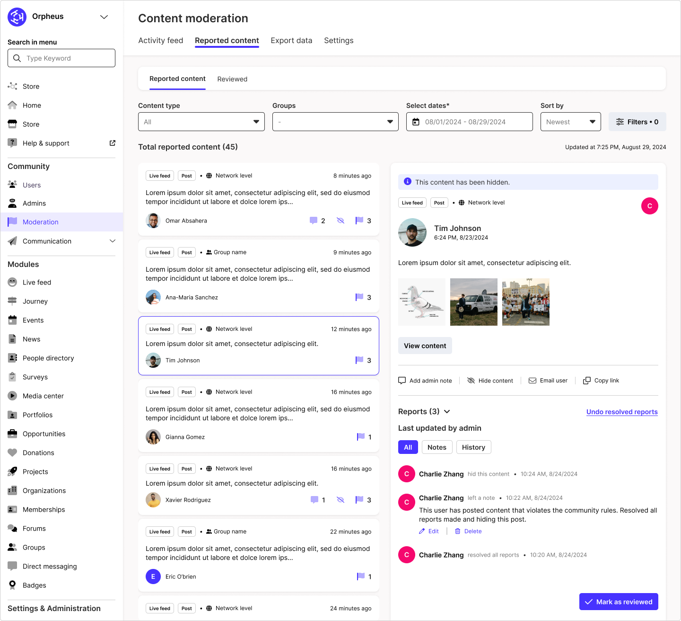Viewport: 681px width, 621px height.
Task: Click comment icon on Xavier Rodriguez's post
Action: click(x=314, y=500)
